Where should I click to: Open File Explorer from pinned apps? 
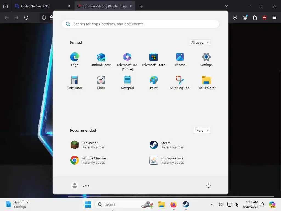pyautogui.click(x=206, y=82)
